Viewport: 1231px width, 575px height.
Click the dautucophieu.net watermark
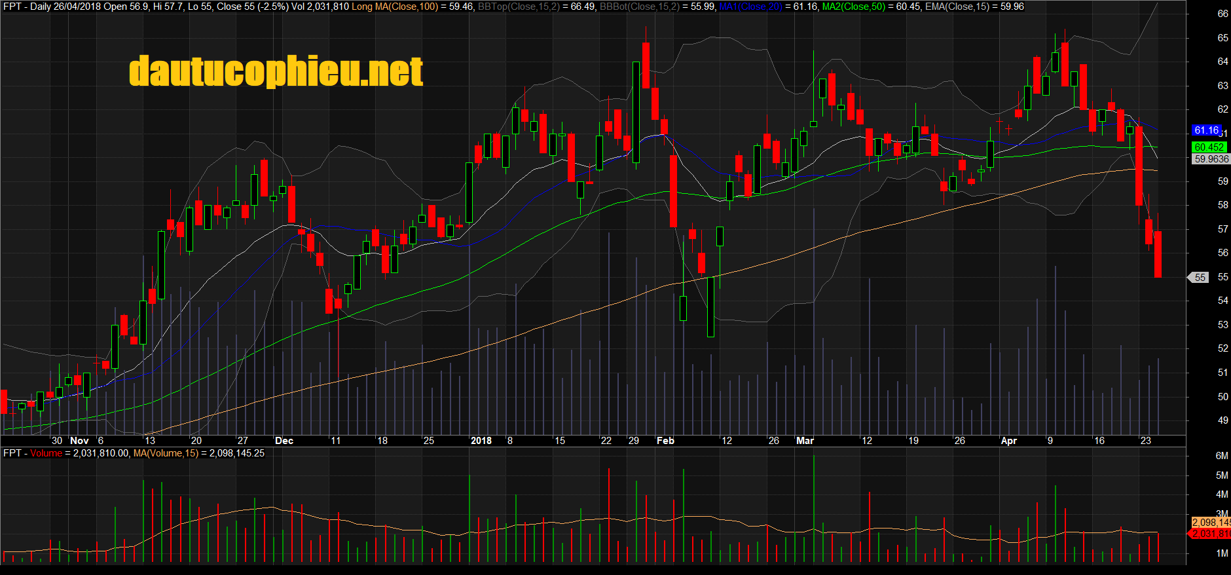click(276, 71)
